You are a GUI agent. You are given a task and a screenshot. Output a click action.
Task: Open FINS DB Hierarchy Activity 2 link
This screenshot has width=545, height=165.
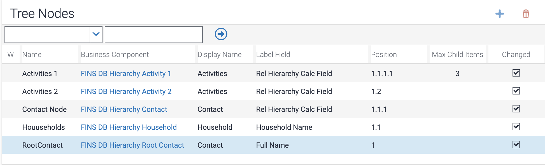[126, 91]
